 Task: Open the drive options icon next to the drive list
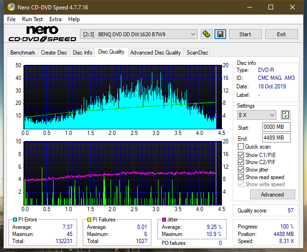pyautogui.click(x=206, y=34)
